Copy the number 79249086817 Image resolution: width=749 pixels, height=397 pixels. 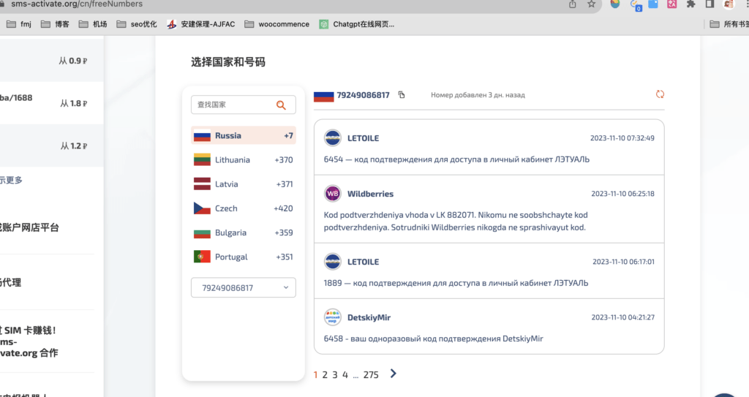402,94
